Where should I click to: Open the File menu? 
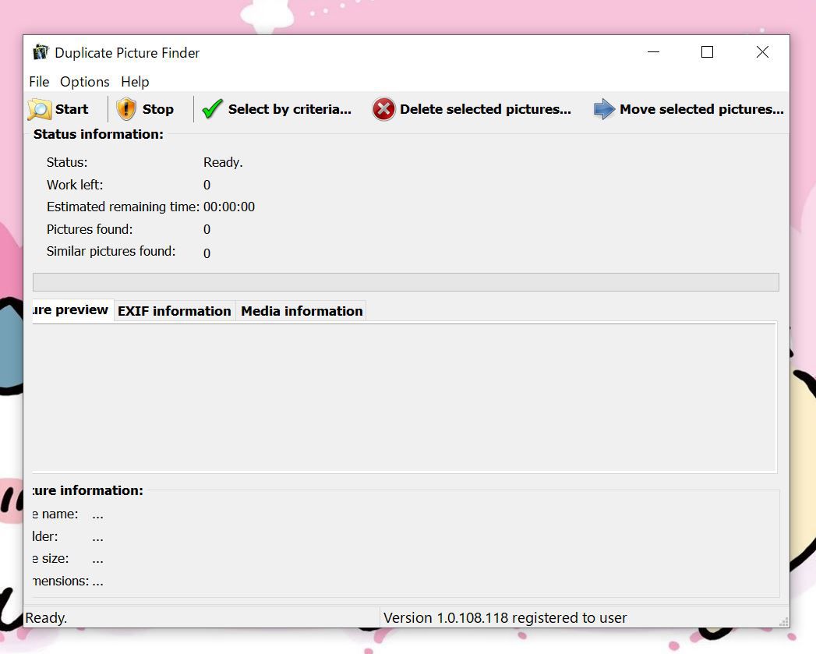pyautogui.click(x=39, y=82)
